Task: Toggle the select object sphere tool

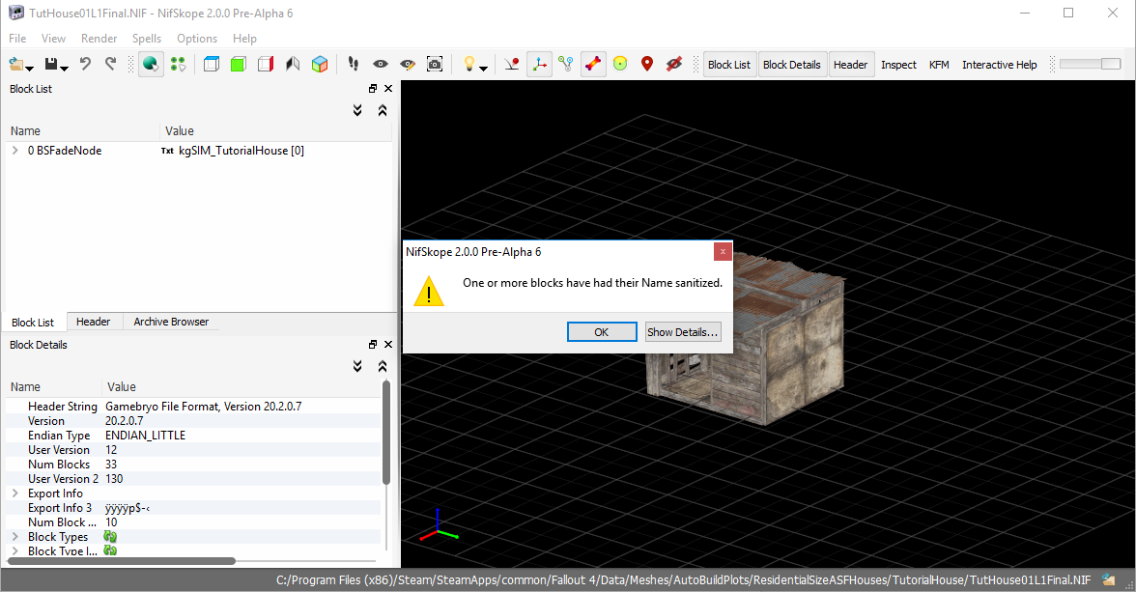Action: pyautogui.click(x=151, y=65)
